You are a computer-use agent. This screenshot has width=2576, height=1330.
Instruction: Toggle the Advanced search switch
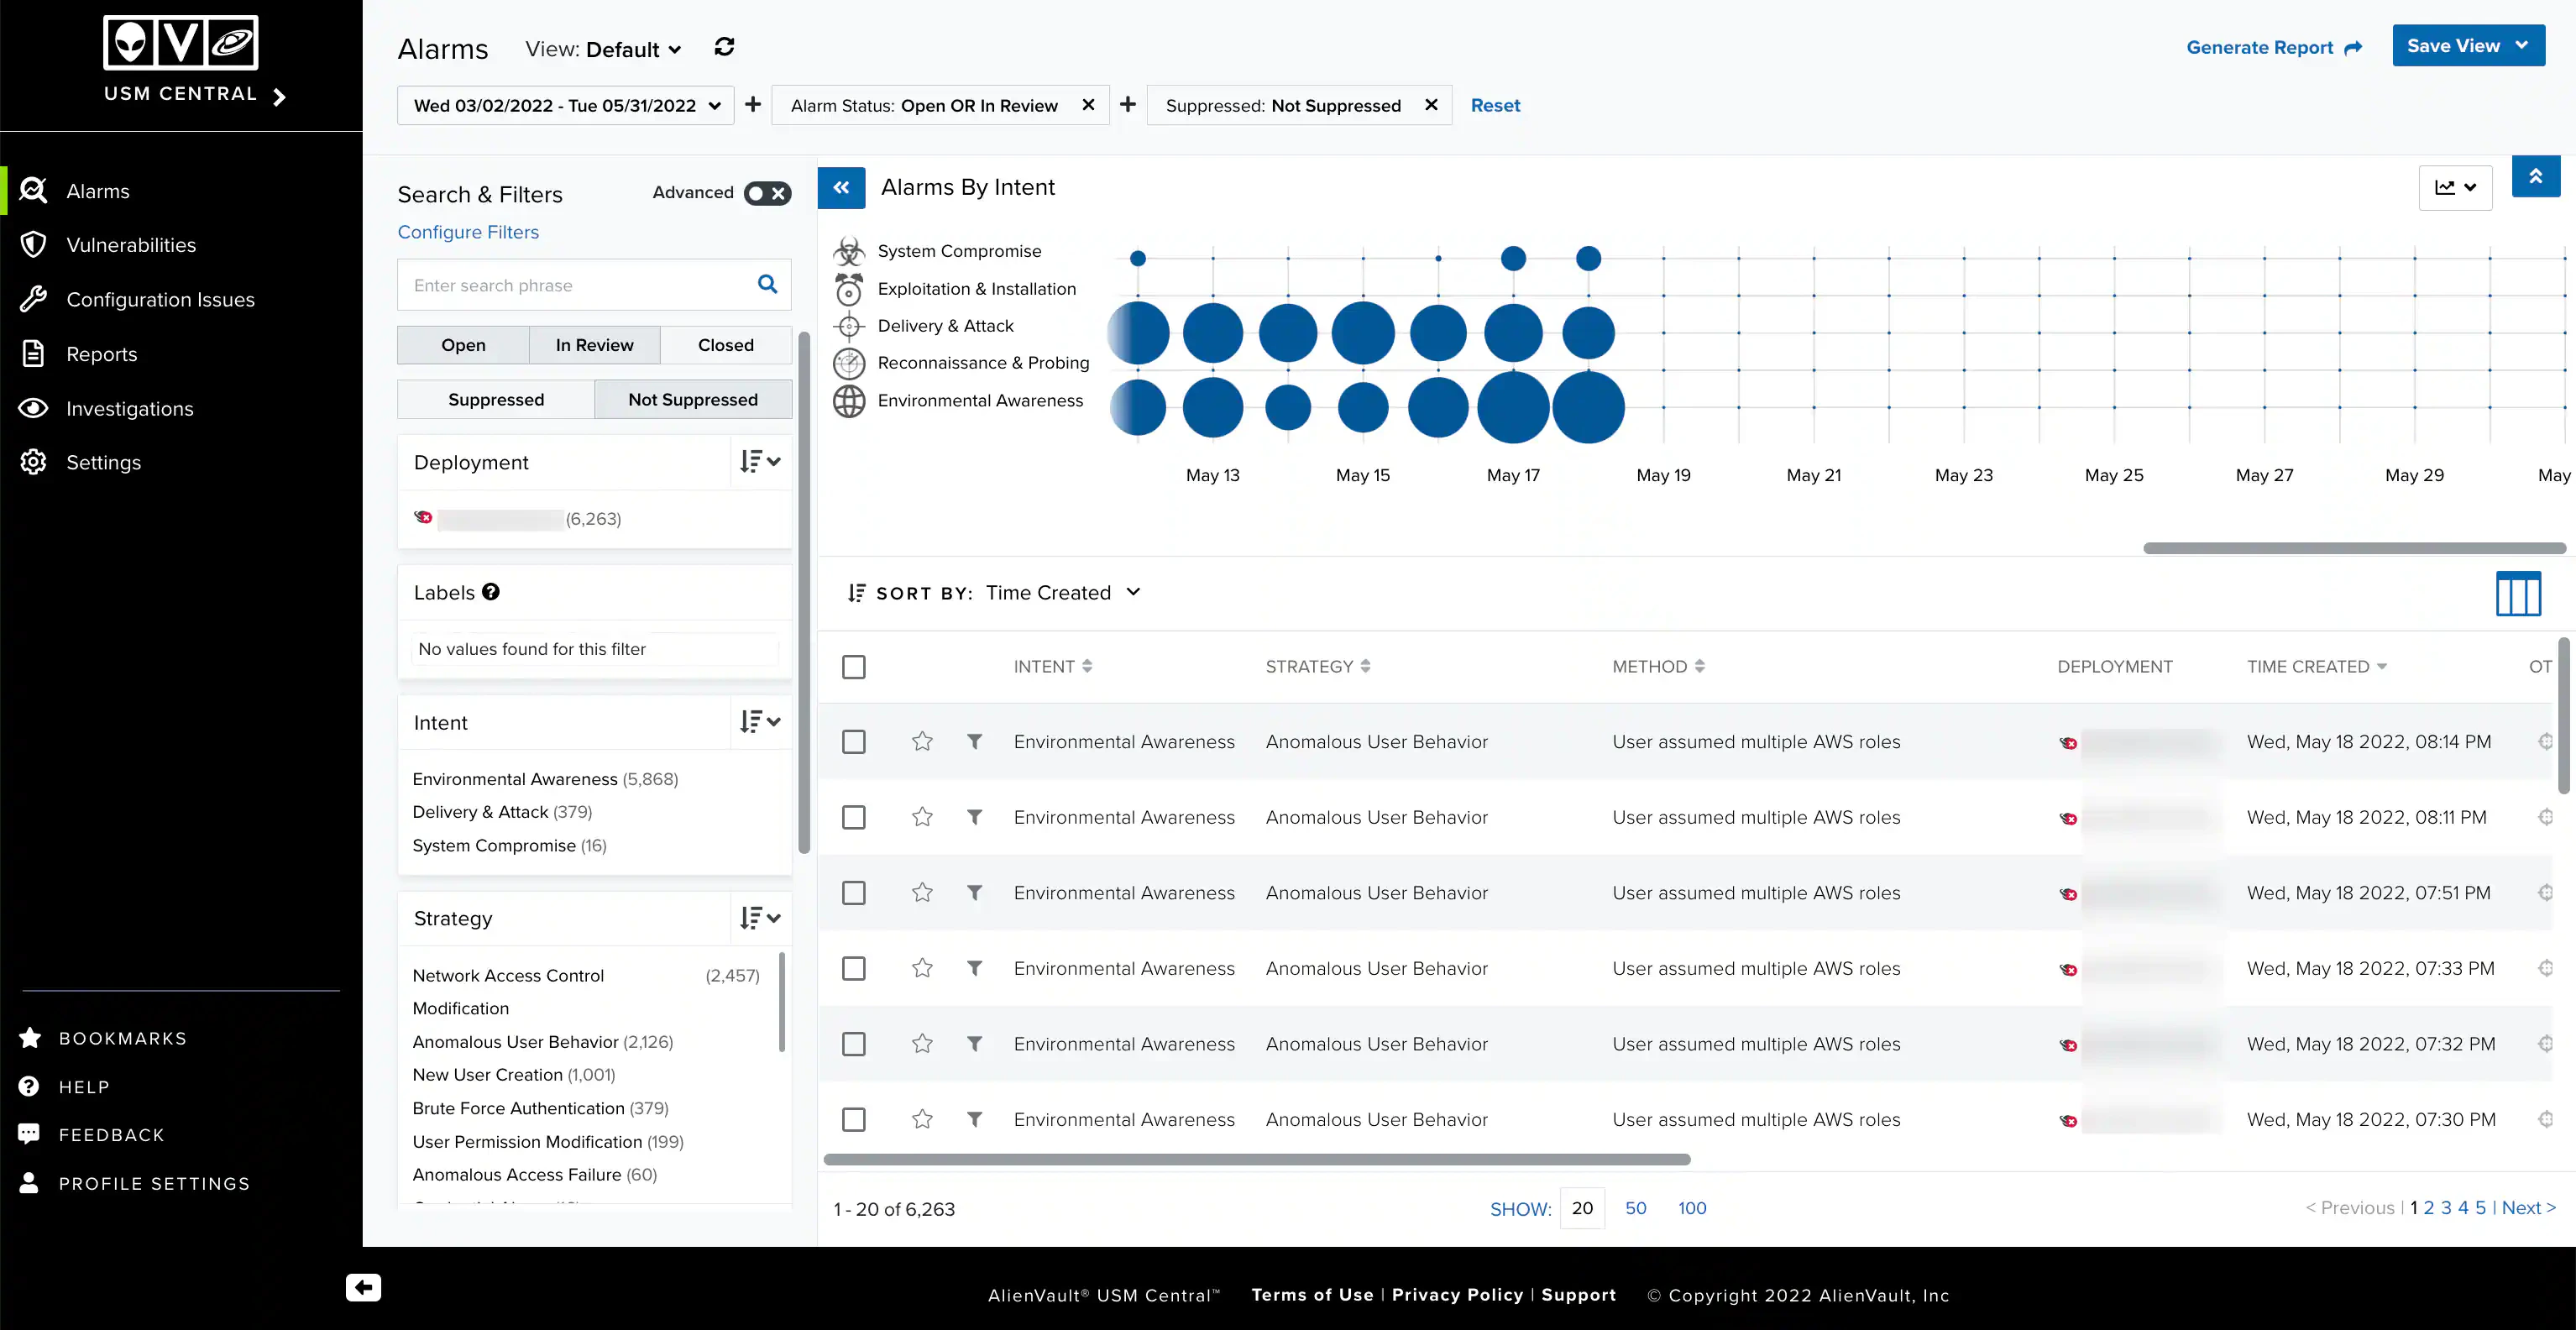click(767, 193)
